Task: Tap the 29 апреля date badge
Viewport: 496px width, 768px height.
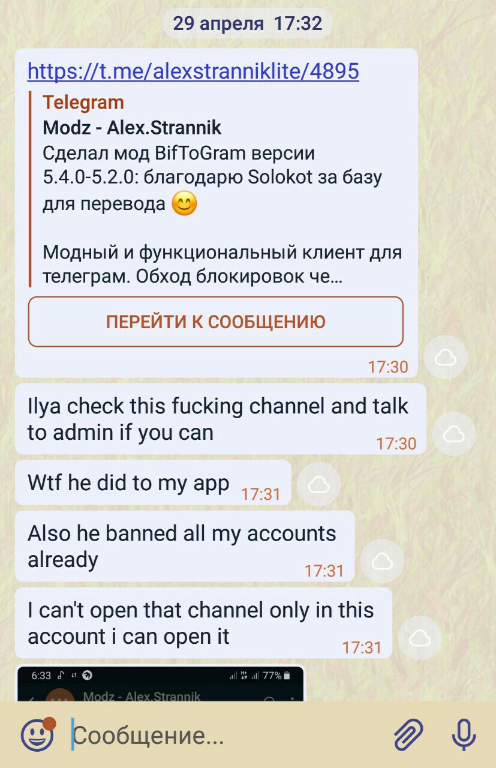Action: (x=248, y=24)
